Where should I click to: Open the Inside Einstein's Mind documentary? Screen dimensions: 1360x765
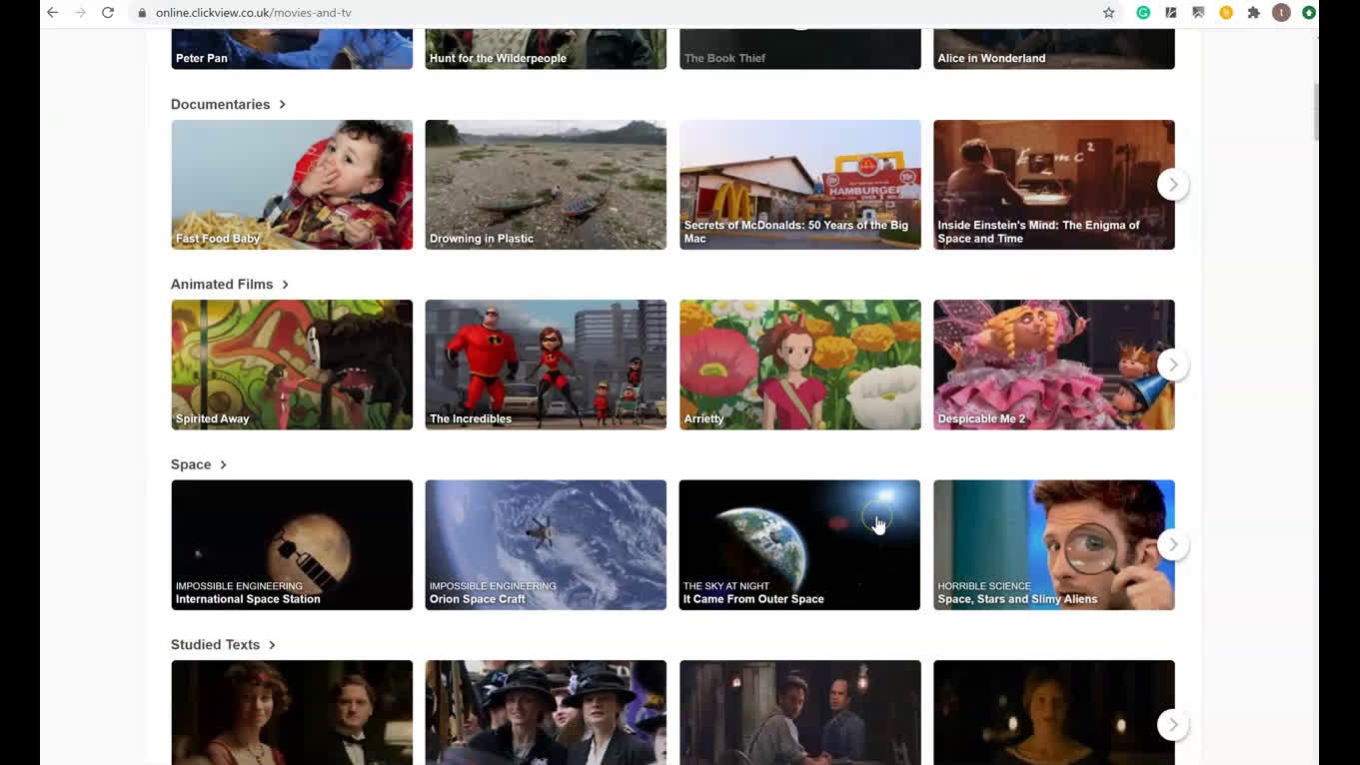(1054, 185)
